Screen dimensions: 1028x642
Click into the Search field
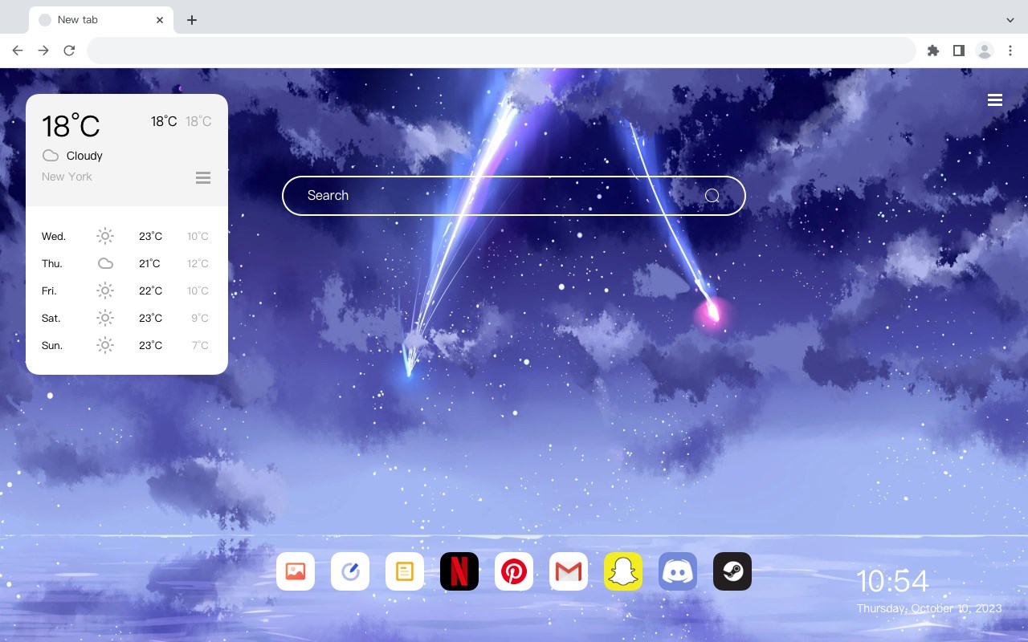pyautogui.click(x=514, y=196)
